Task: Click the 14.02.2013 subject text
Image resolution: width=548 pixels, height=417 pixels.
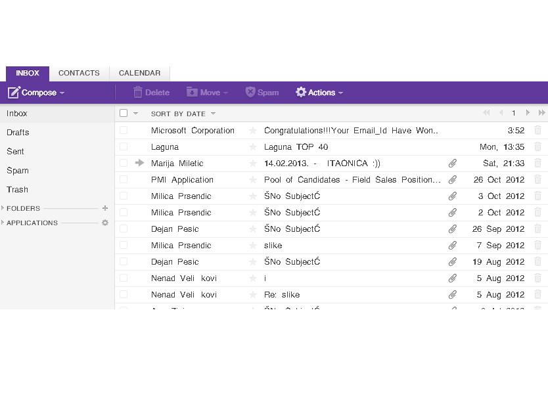Action: (x=322, y=164)
